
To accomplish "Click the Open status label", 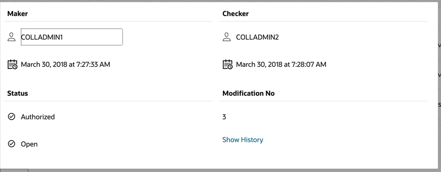I will coord(29,144).
